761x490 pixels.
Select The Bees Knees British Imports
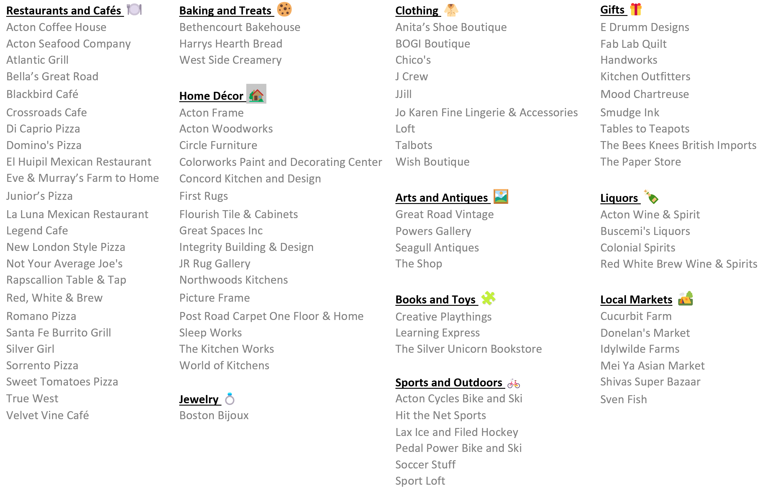point(678,145)
